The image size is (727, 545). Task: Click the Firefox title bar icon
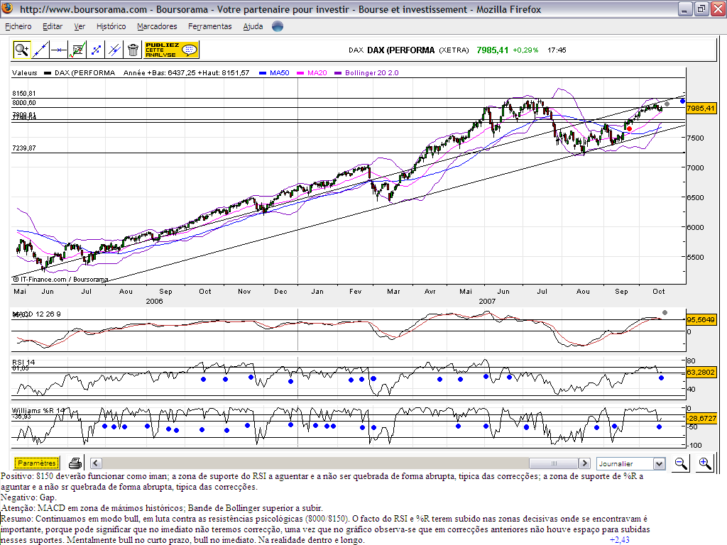pyautogui.click(x=7, y=9)
